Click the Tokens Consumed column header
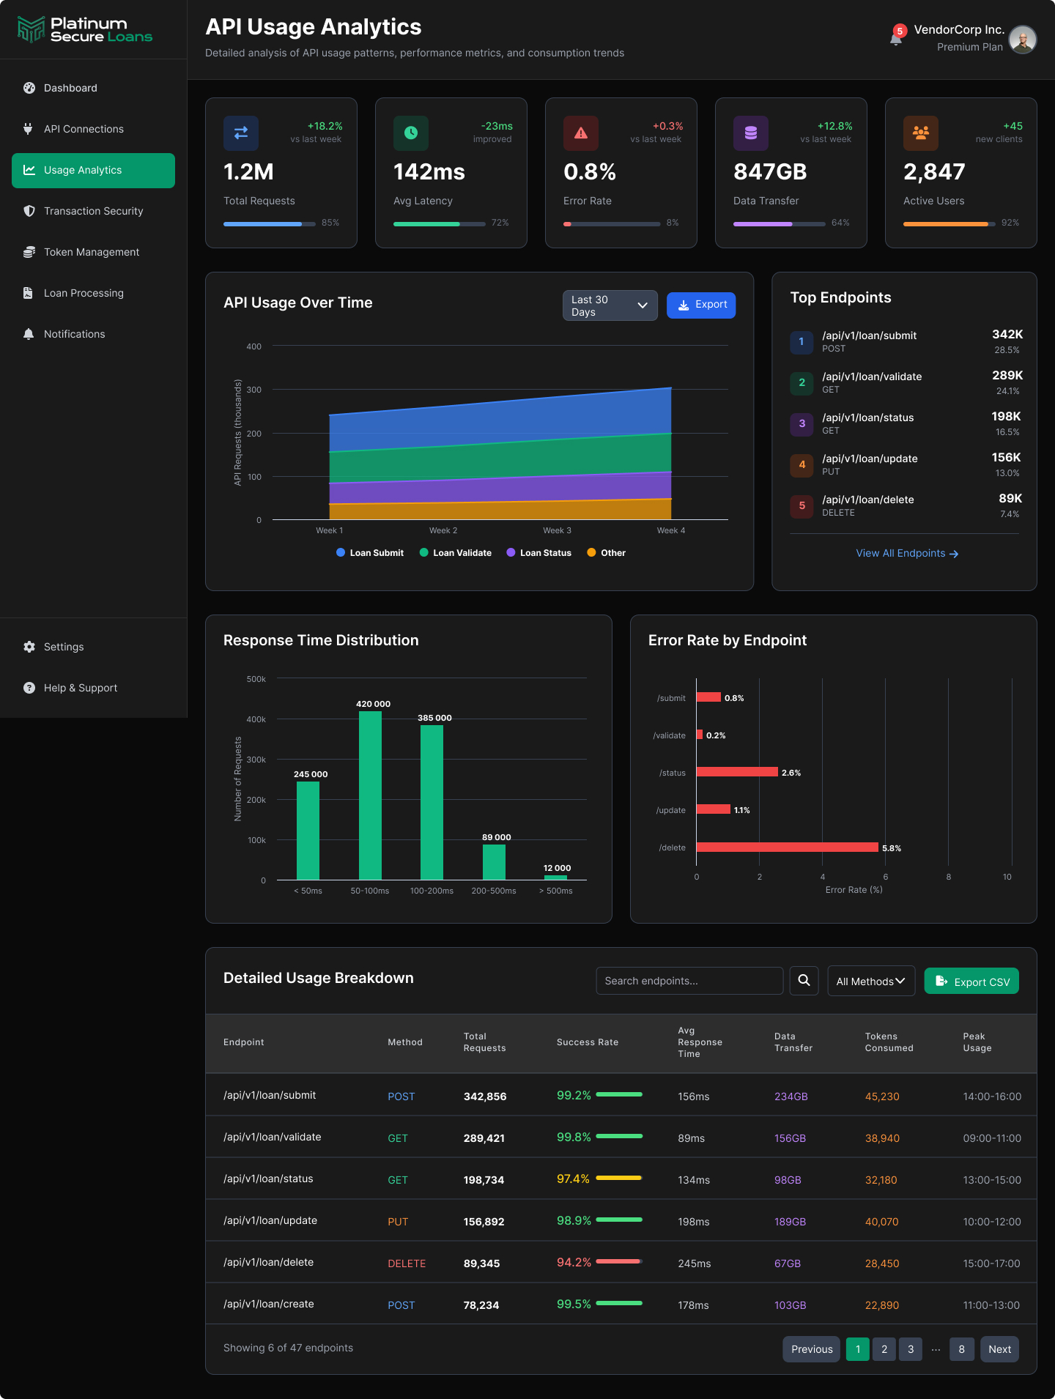This screenshot has width=1055, height=1399. 889,1042
